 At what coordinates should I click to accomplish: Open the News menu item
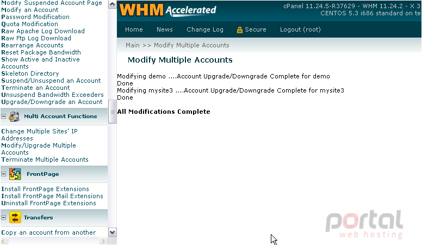point(165,29)
